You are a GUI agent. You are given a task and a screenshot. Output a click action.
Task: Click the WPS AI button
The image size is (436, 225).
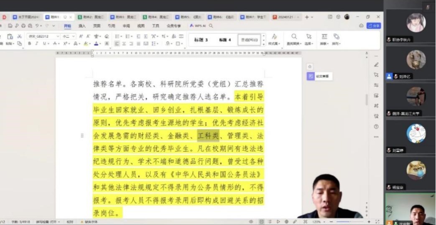[198, 26]
